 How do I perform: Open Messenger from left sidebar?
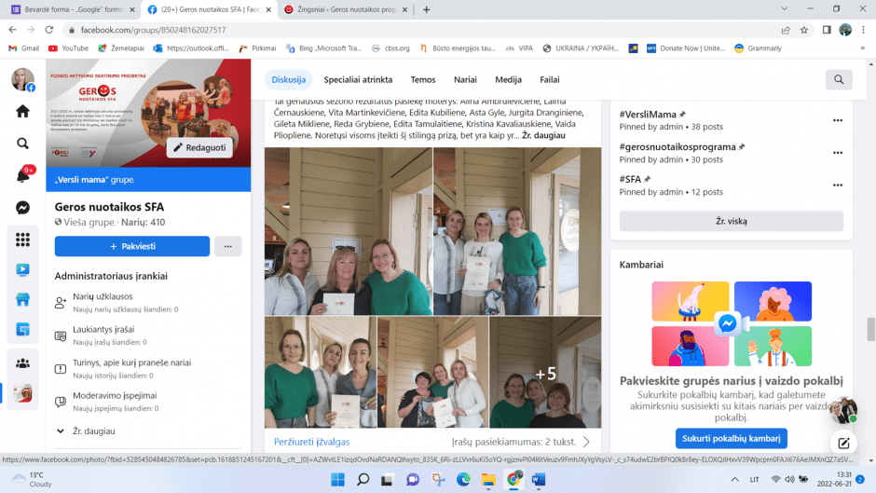[x=22, y=208]
